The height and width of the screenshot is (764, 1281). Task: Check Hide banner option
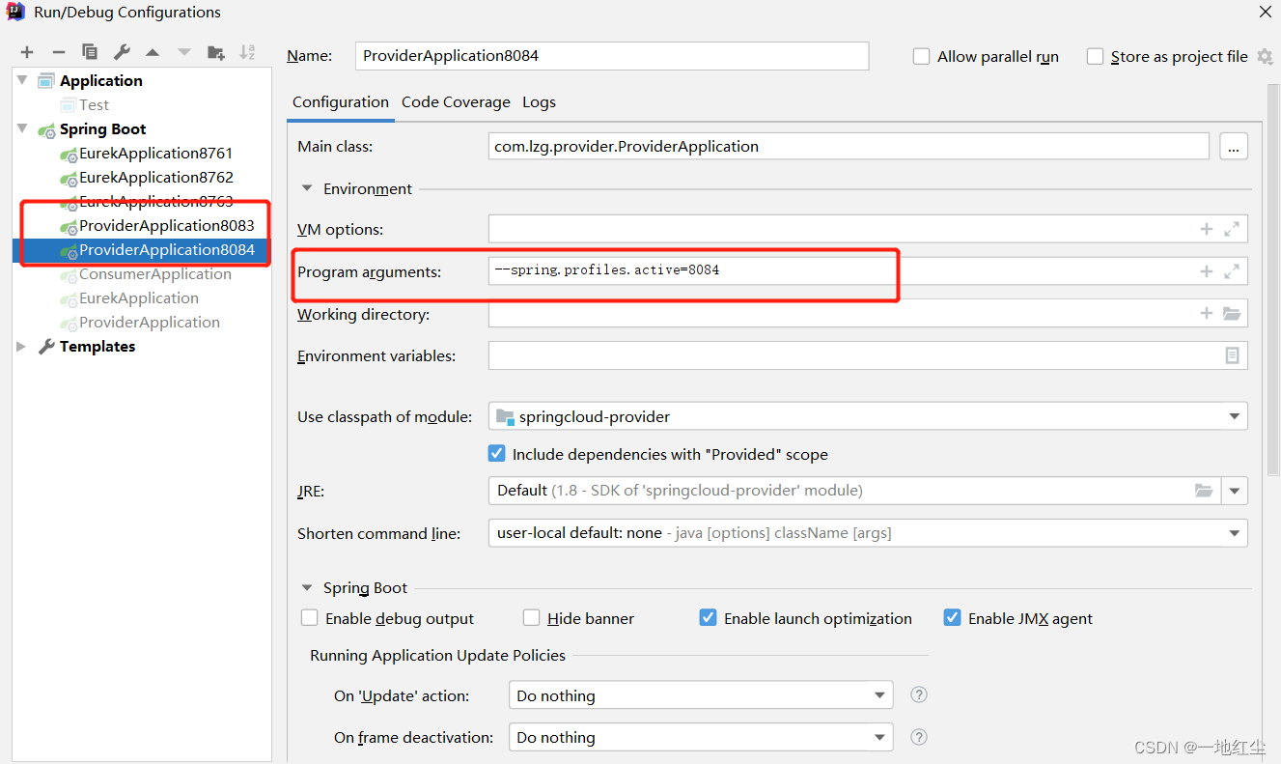pos(531,618)
